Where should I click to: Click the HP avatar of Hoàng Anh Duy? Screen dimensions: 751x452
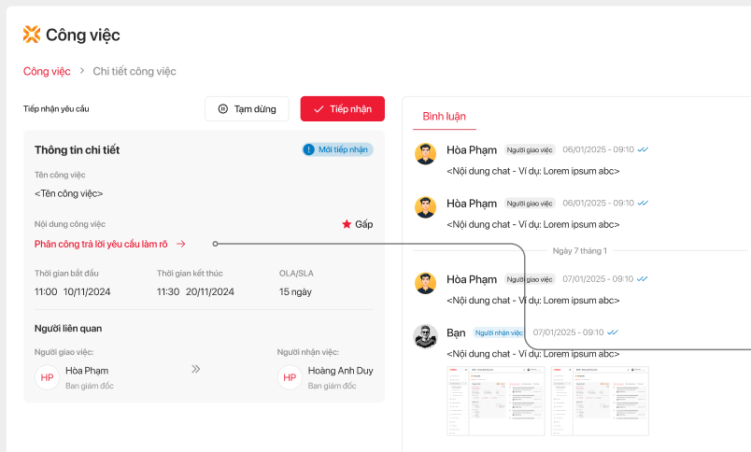click(x=290, y=377)
